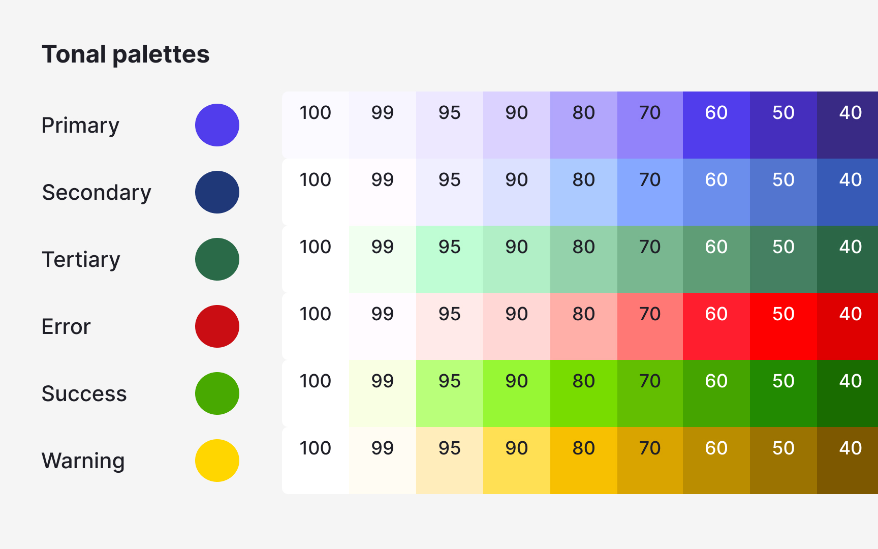
Task: Select the Secondary navy color circle
Action: point(217,192)
